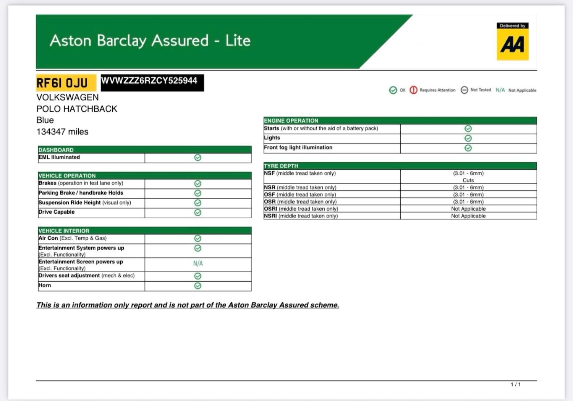Click the N/A value for Entertainment Screen

[x=198, y=263]
